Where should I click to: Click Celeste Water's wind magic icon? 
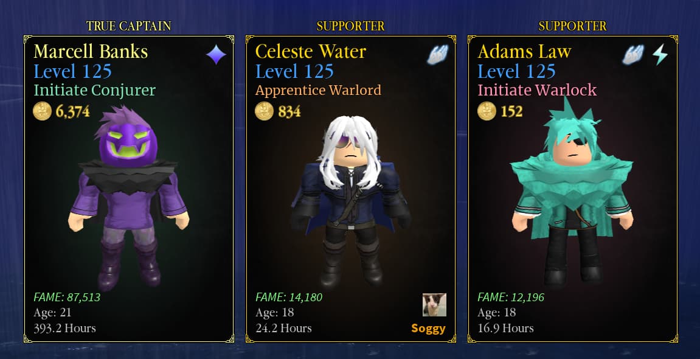click(437, 55)
